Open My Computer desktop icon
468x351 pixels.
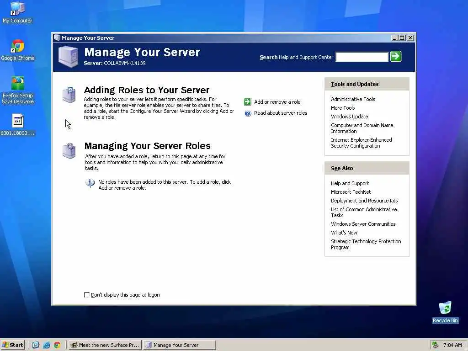[x=17, y=12]
